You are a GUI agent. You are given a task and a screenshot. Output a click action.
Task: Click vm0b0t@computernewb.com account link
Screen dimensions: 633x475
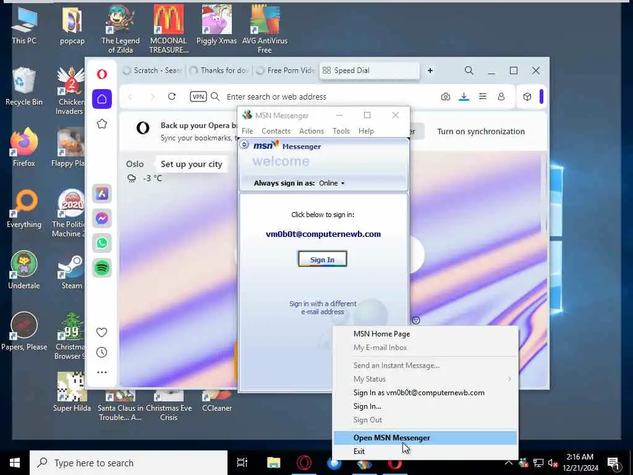323,234
